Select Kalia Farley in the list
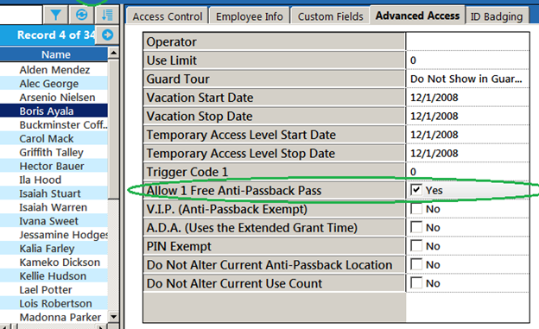Image resolution: width=539 pixels, height=329 pixels. 54,249
